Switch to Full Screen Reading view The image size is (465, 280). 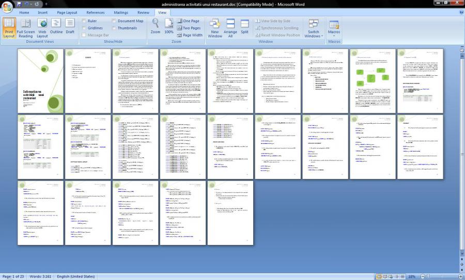pos(26,27)
